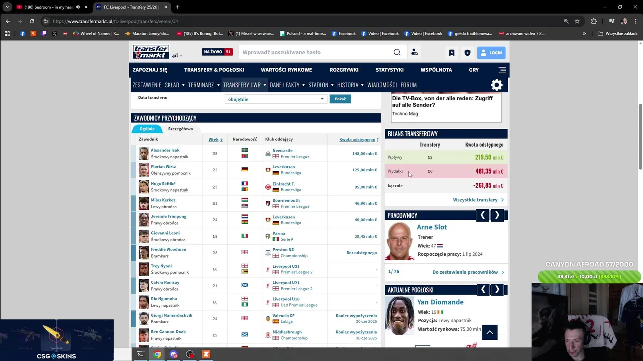The height and width of the screenshot is (361, 643).
Task: Show next rumour in Aktualne Pogłoski
Action: [x=497, y=290]
